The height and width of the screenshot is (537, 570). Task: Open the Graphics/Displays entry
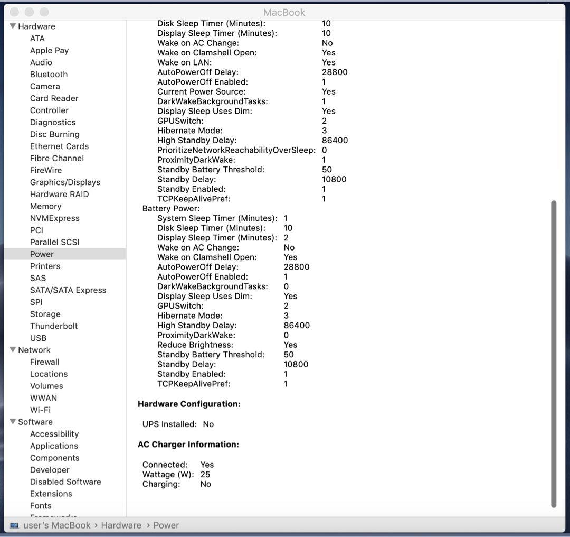[x=65, y=182]
